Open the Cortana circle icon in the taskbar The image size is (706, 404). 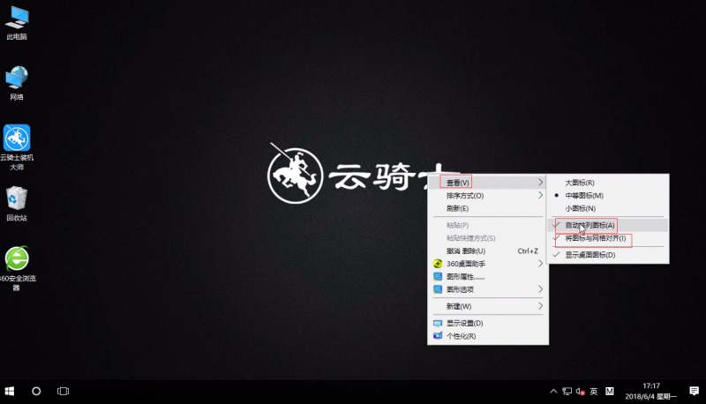point(36,392)
